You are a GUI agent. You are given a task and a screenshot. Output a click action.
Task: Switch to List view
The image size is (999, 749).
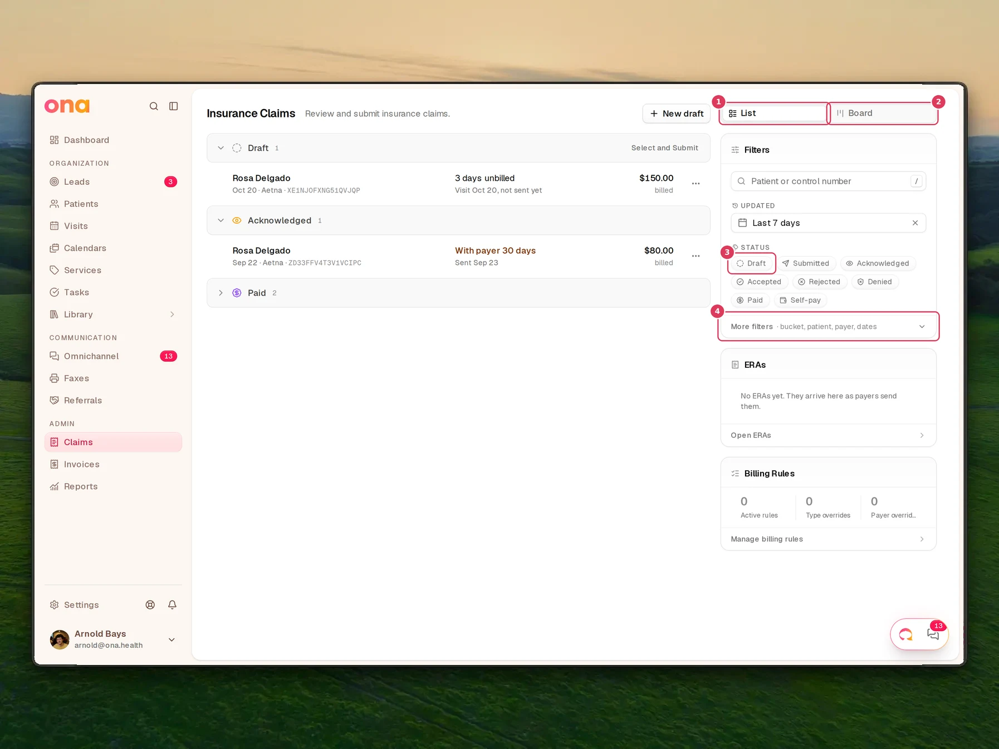[x=774, y=113]
